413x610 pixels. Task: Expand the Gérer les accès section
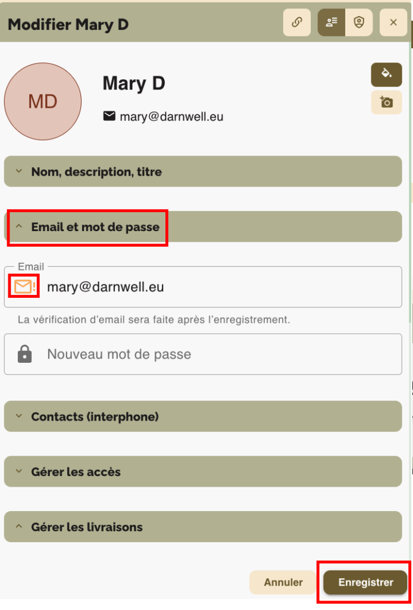click(203, 472)
